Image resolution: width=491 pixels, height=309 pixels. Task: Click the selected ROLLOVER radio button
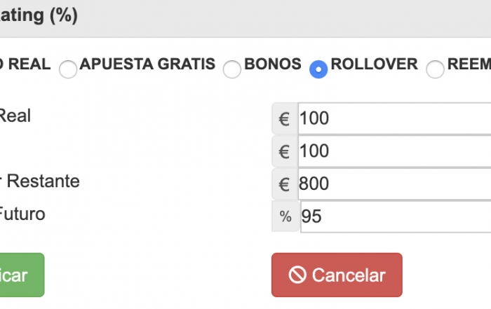click(x=318, y=69)
